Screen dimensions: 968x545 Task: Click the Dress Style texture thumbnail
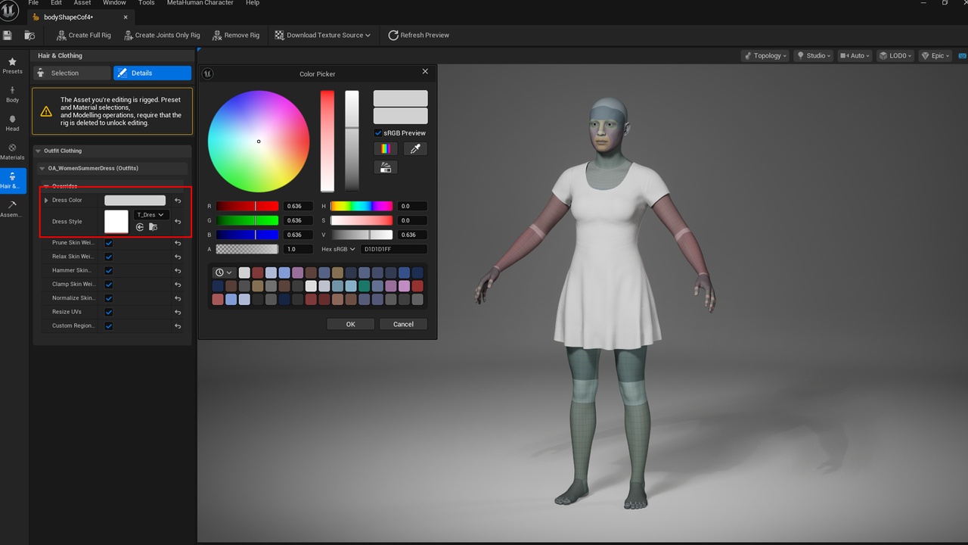coord(116,221)
